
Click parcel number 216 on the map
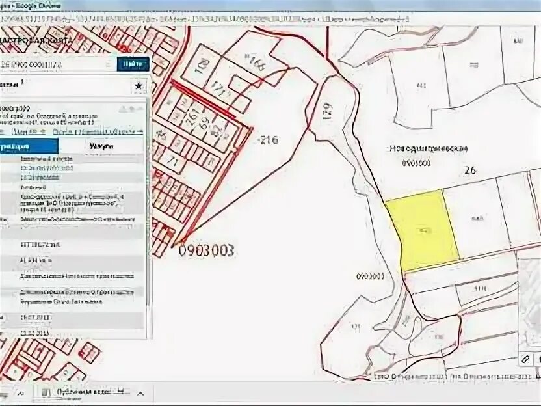pyautogui.click(x=269, y=140)
